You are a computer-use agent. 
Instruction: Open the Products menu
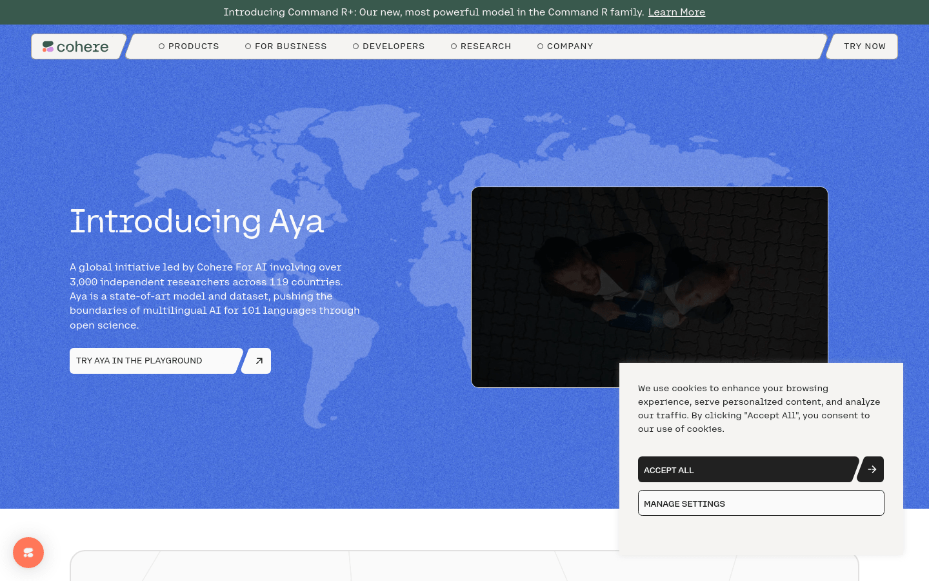pos(189,46)
